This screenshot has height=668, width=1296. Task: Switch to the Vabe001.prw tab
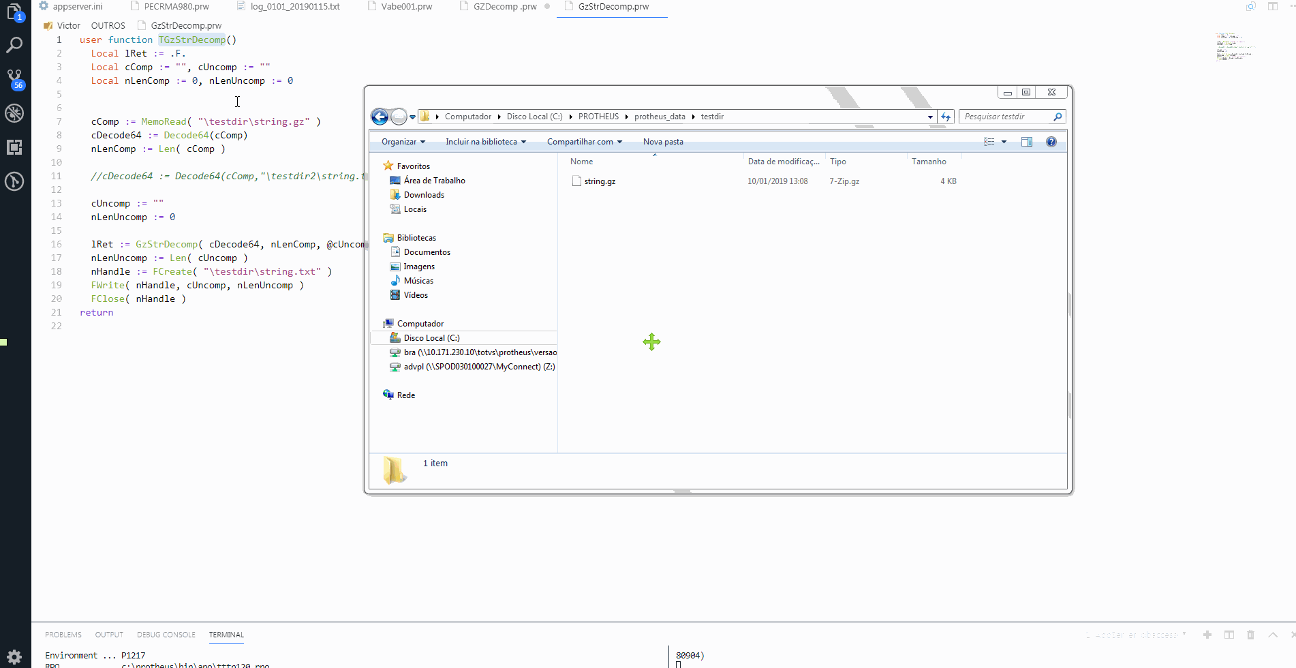[x=400, y=7]
